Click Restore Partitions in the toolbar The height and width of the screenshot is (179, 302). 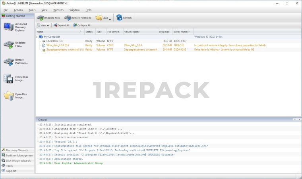pos(78,18)
